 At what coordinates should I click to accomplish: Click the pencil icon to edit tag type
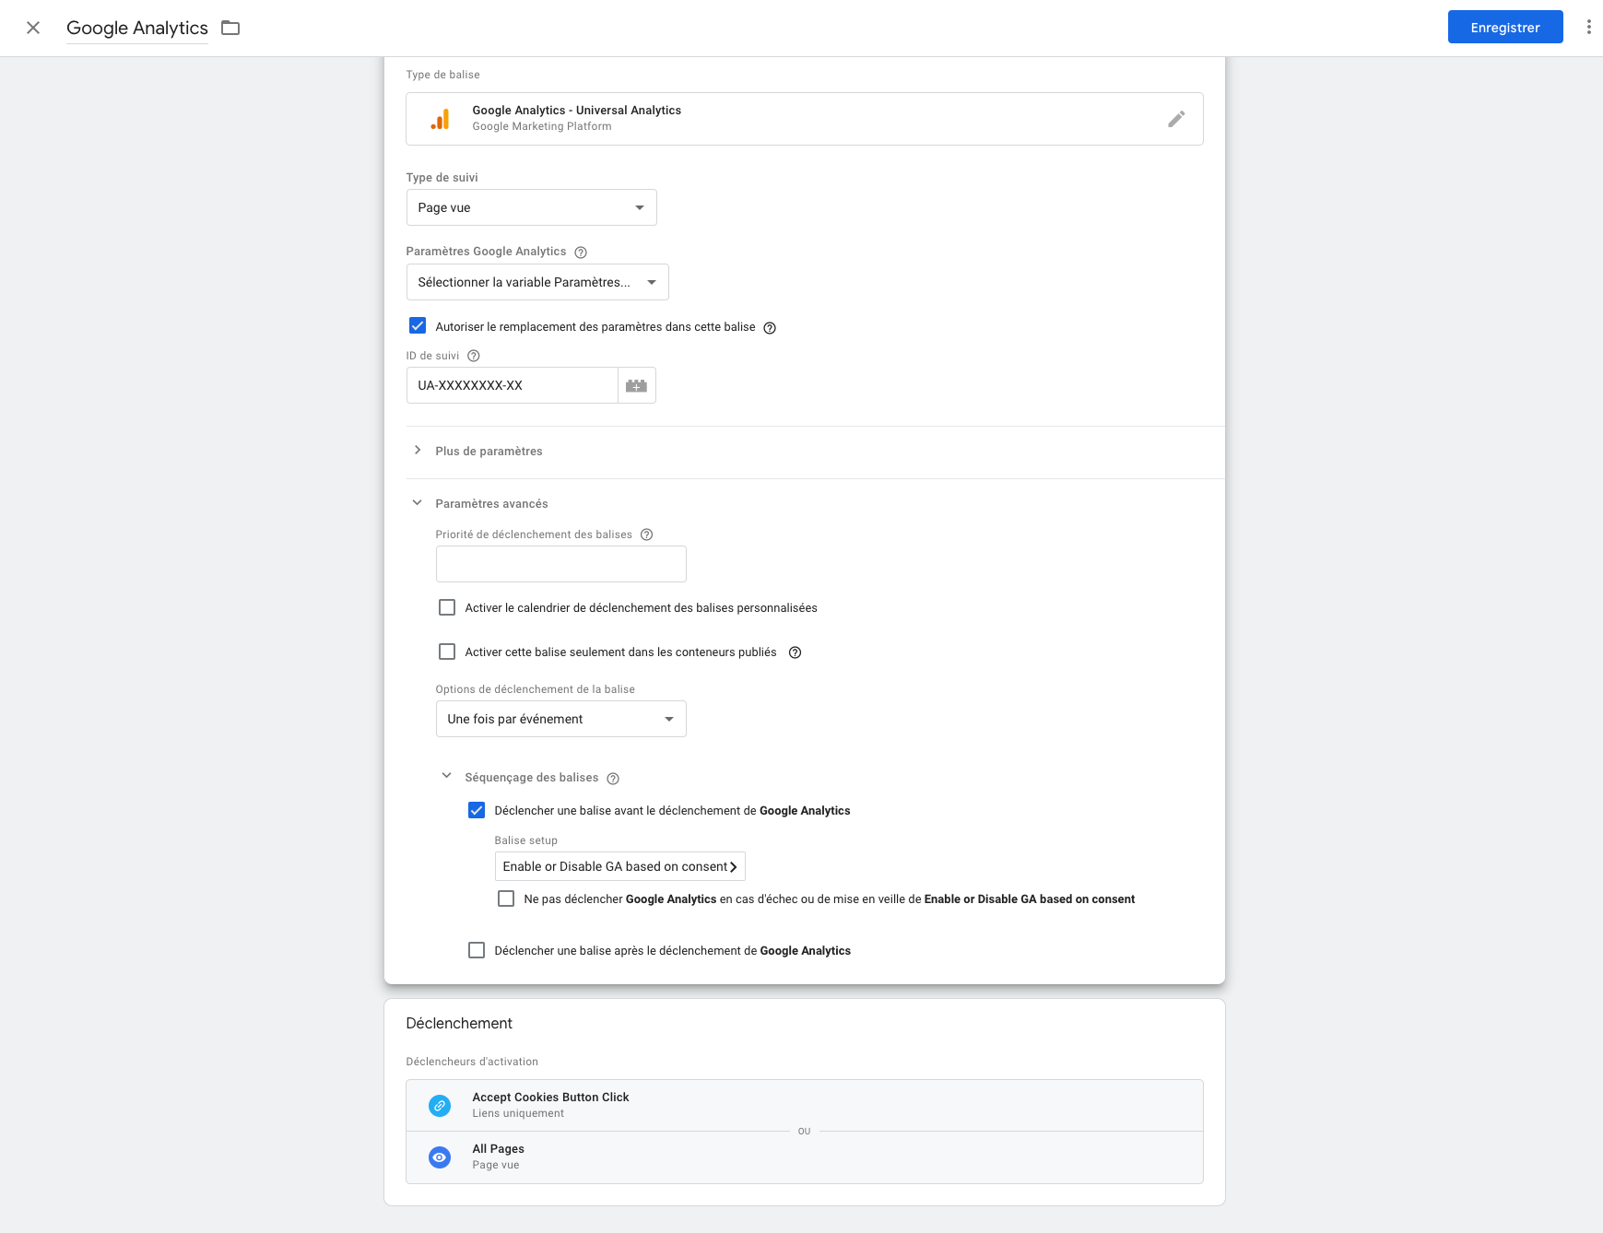(x=1176, y=119)
